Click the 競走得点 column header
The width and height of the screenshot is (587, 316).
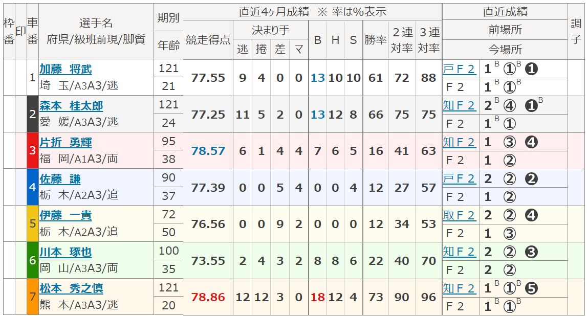click(208, 40)
